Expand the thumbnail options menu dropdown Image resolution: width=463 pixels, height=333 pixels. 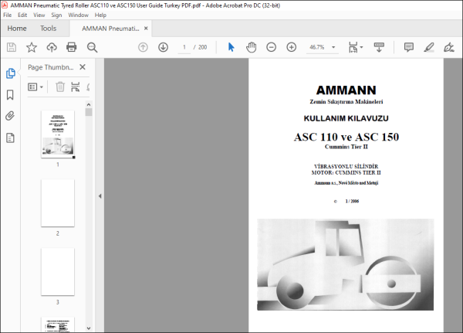[x=35, y=87]
